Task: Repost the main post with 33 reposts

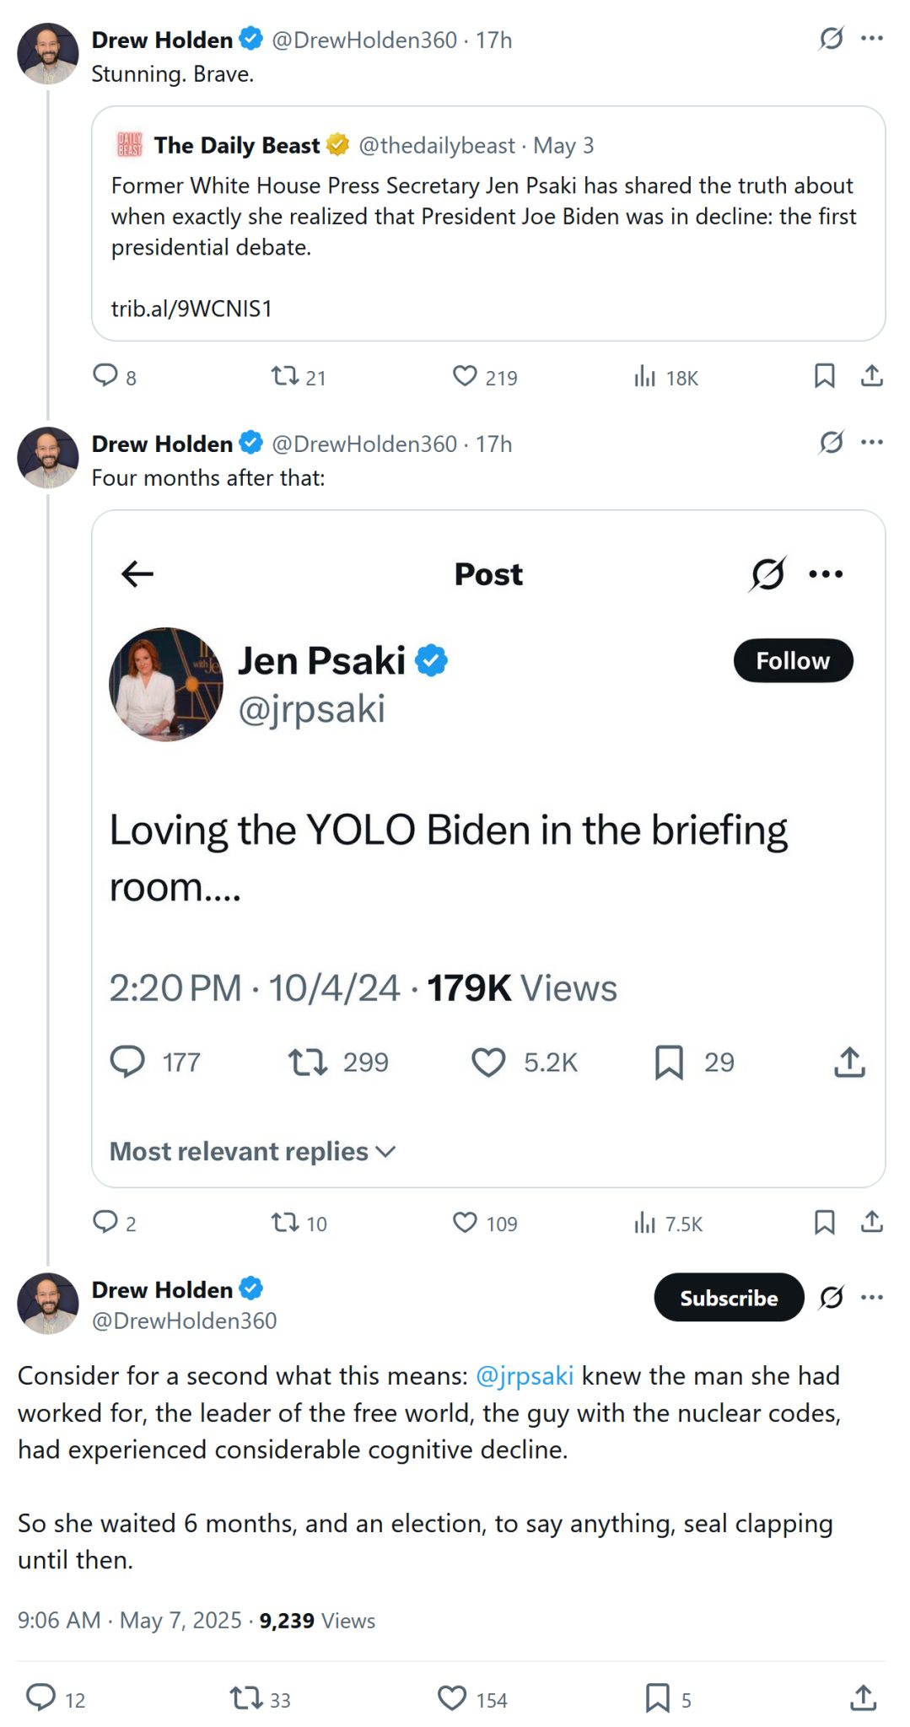Action: click(x=246, y=1697)
